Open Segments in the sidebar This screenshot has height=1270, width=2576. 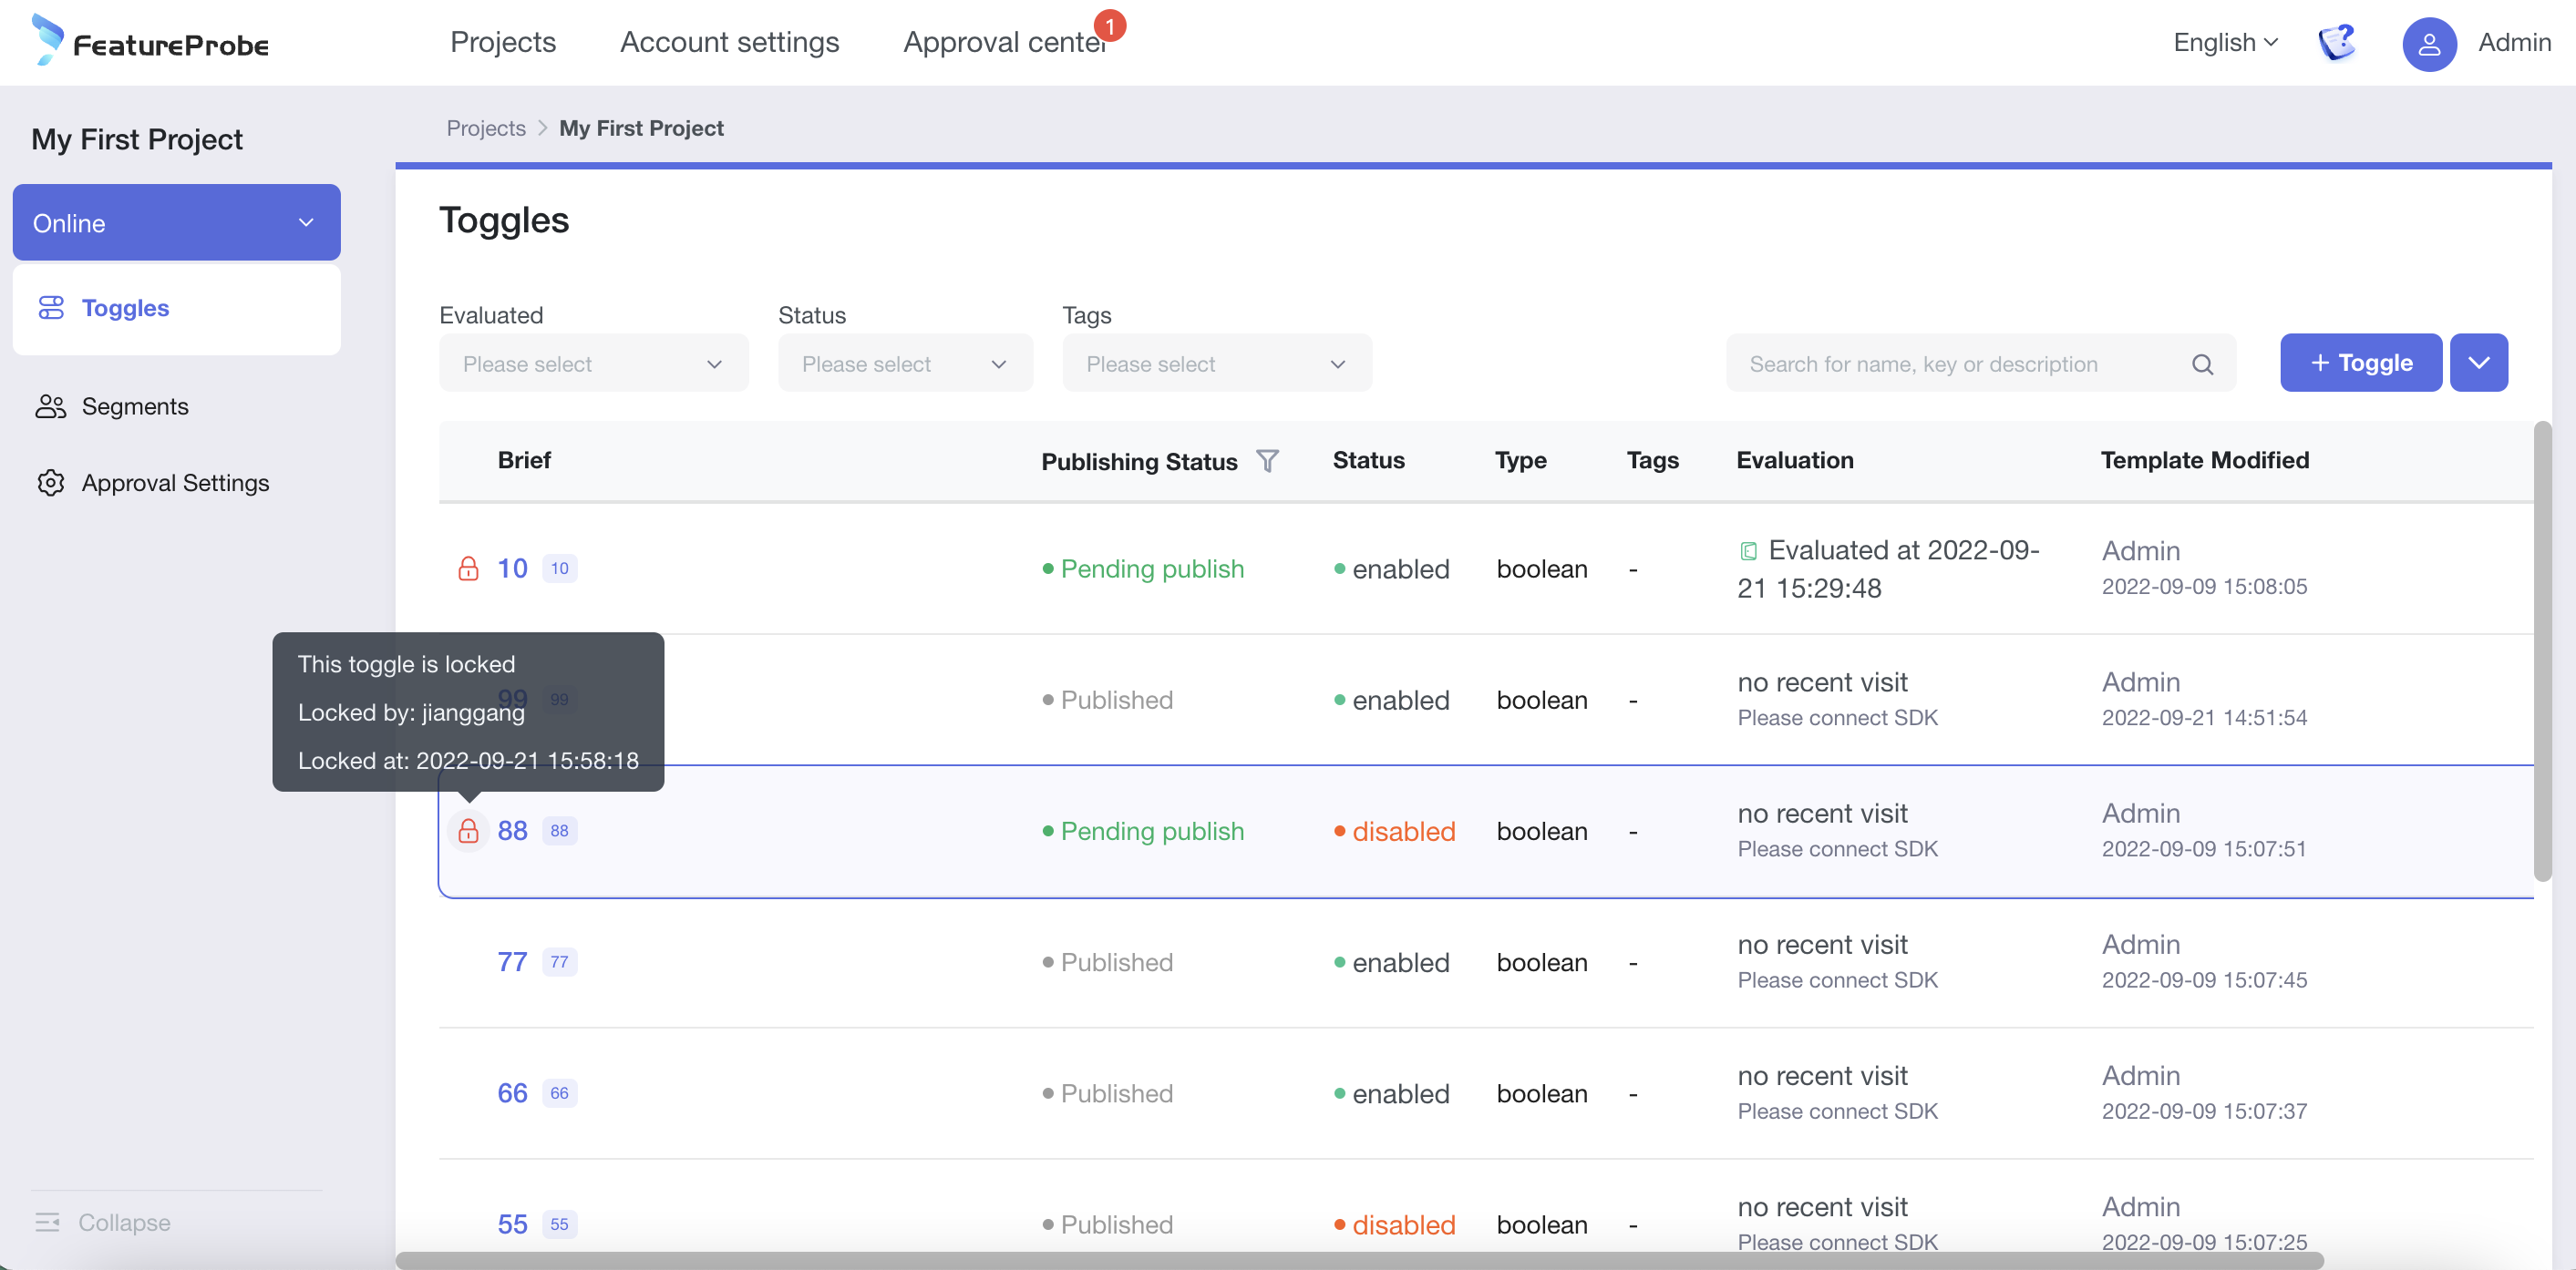[135, 405]
